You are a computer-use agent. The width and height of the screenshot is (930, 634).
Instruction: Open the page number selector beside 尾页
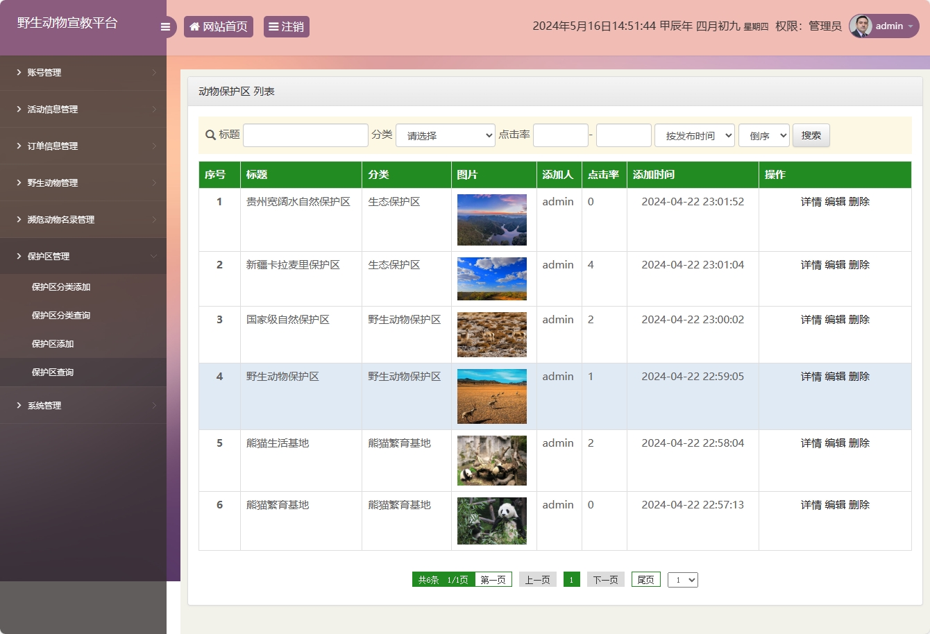point(682,579)
